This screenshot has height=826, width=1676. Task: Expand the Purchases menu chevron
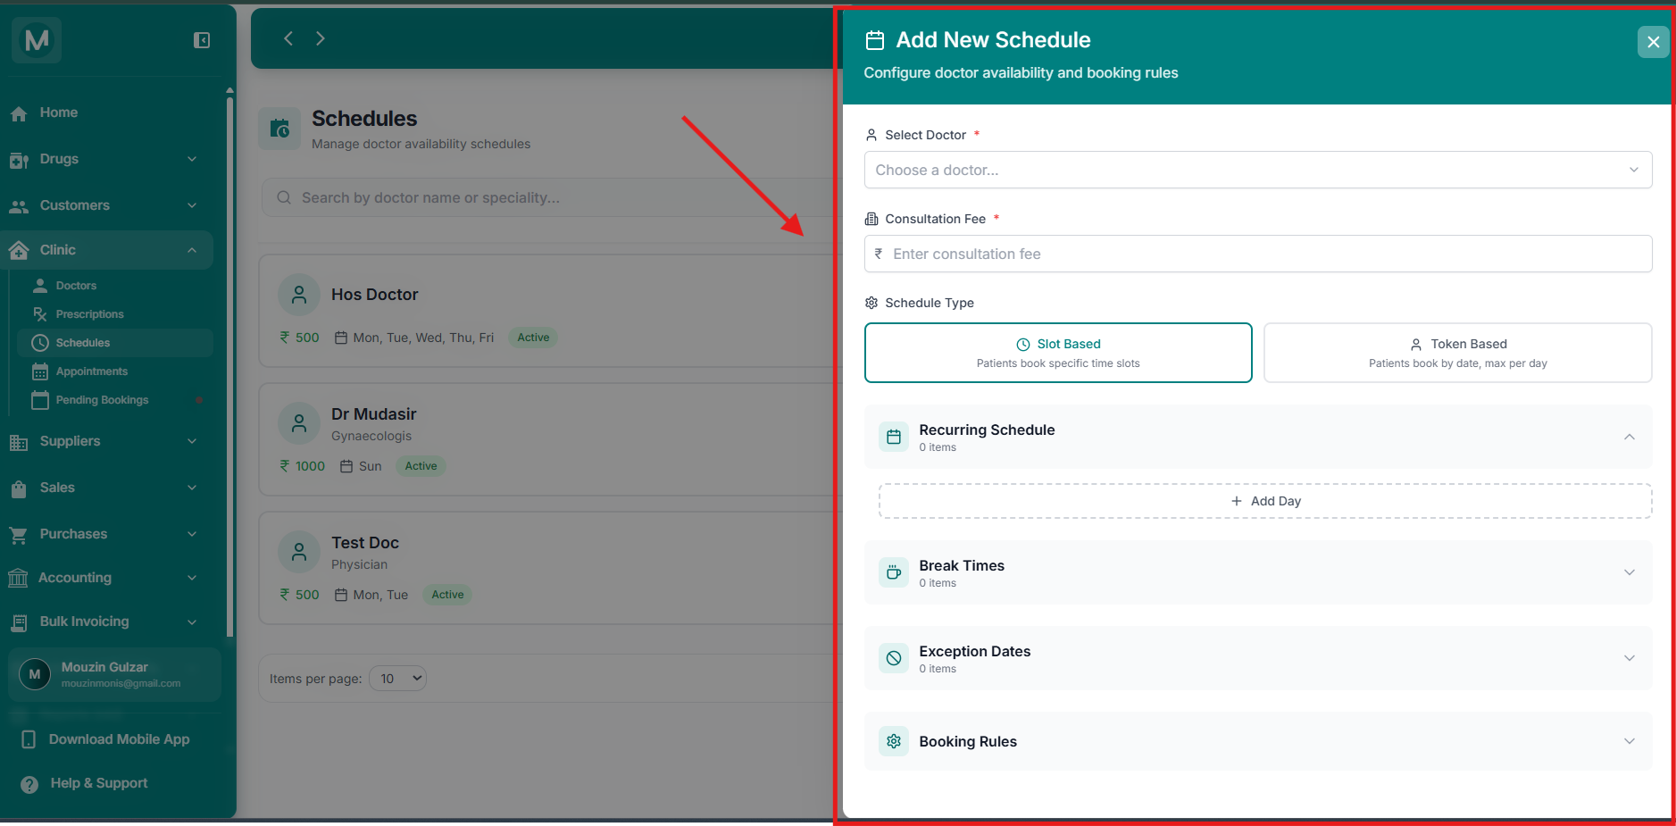tap(192, 534)
